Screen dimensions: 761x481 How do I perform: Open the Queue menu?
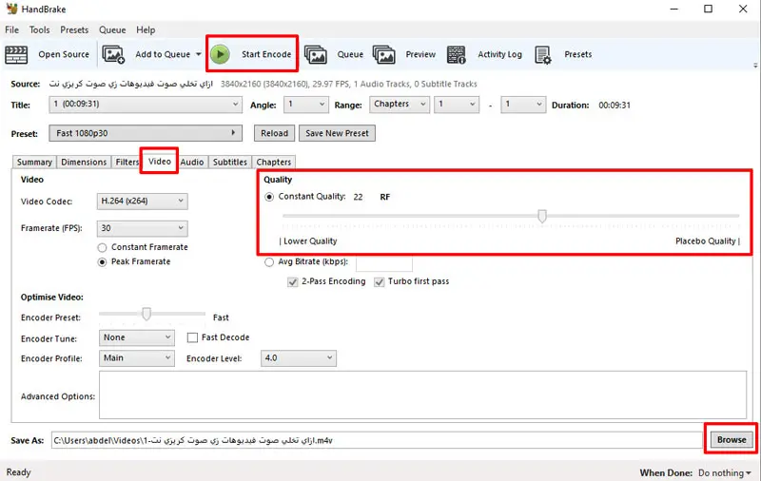tap(112, 30)
